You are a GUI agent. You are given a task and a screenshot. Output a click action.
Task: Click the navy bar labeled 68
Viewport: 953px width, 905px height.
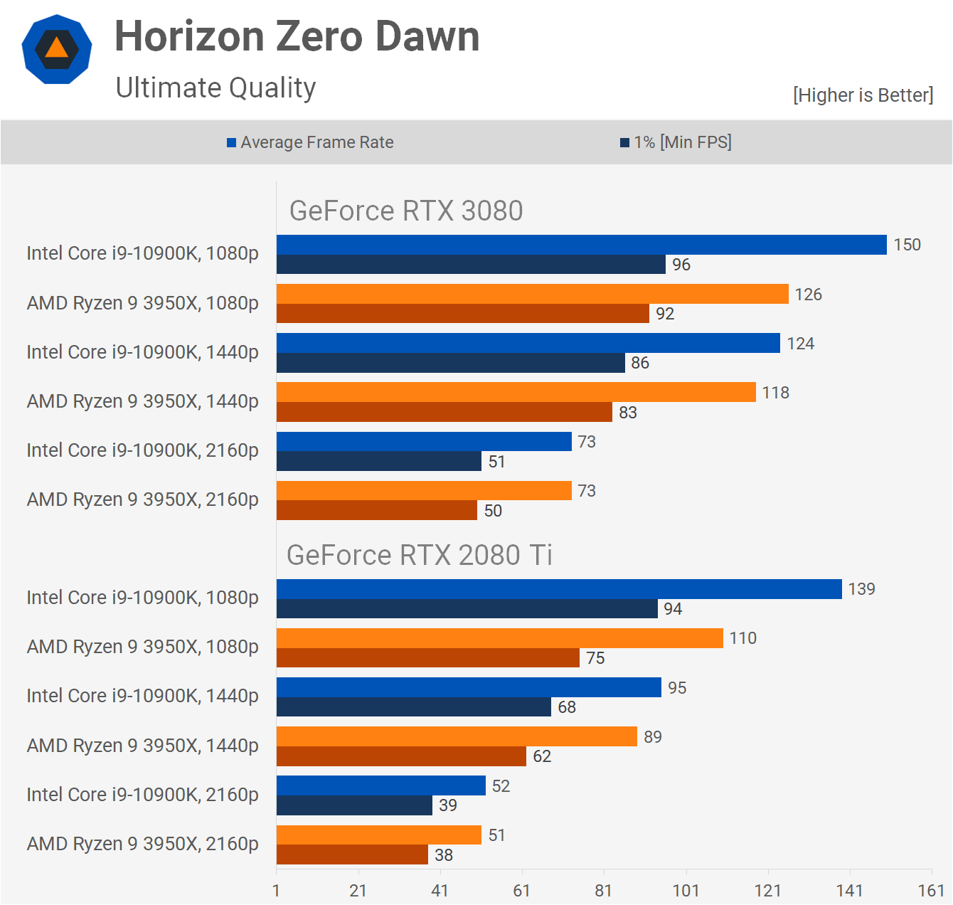coord(414,707)
